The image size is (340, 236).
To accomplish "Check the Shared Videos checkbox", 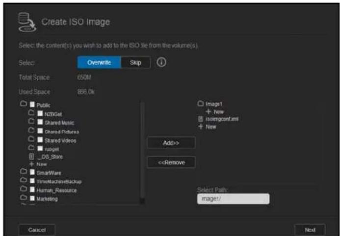I will pyautogui.click(x=40, y=140).
